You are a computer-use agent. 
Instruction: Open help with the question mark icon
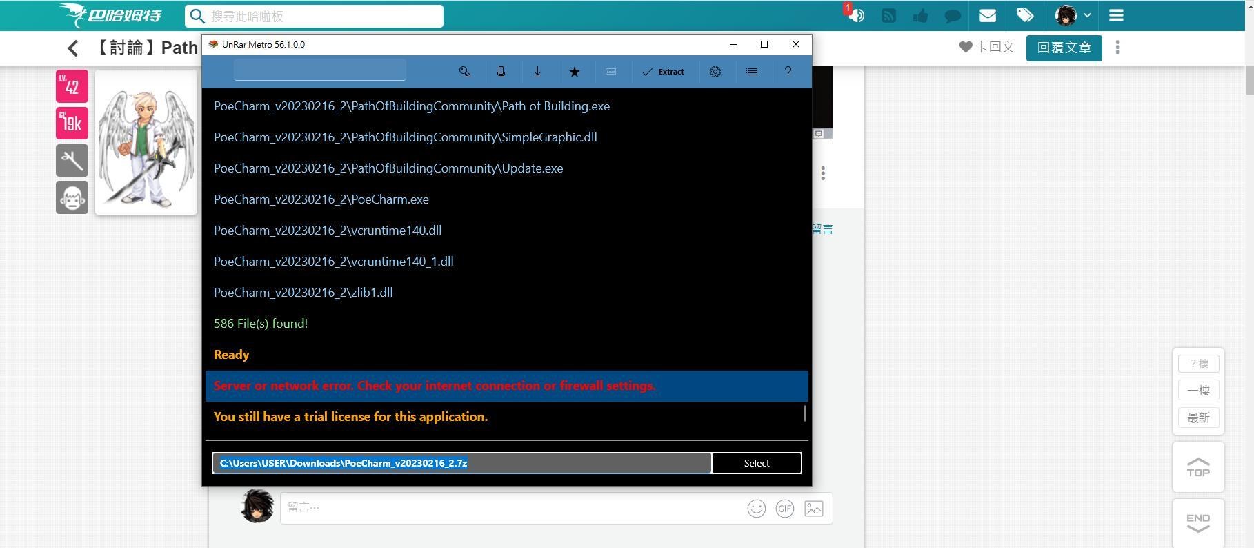(x=788, y=72)
